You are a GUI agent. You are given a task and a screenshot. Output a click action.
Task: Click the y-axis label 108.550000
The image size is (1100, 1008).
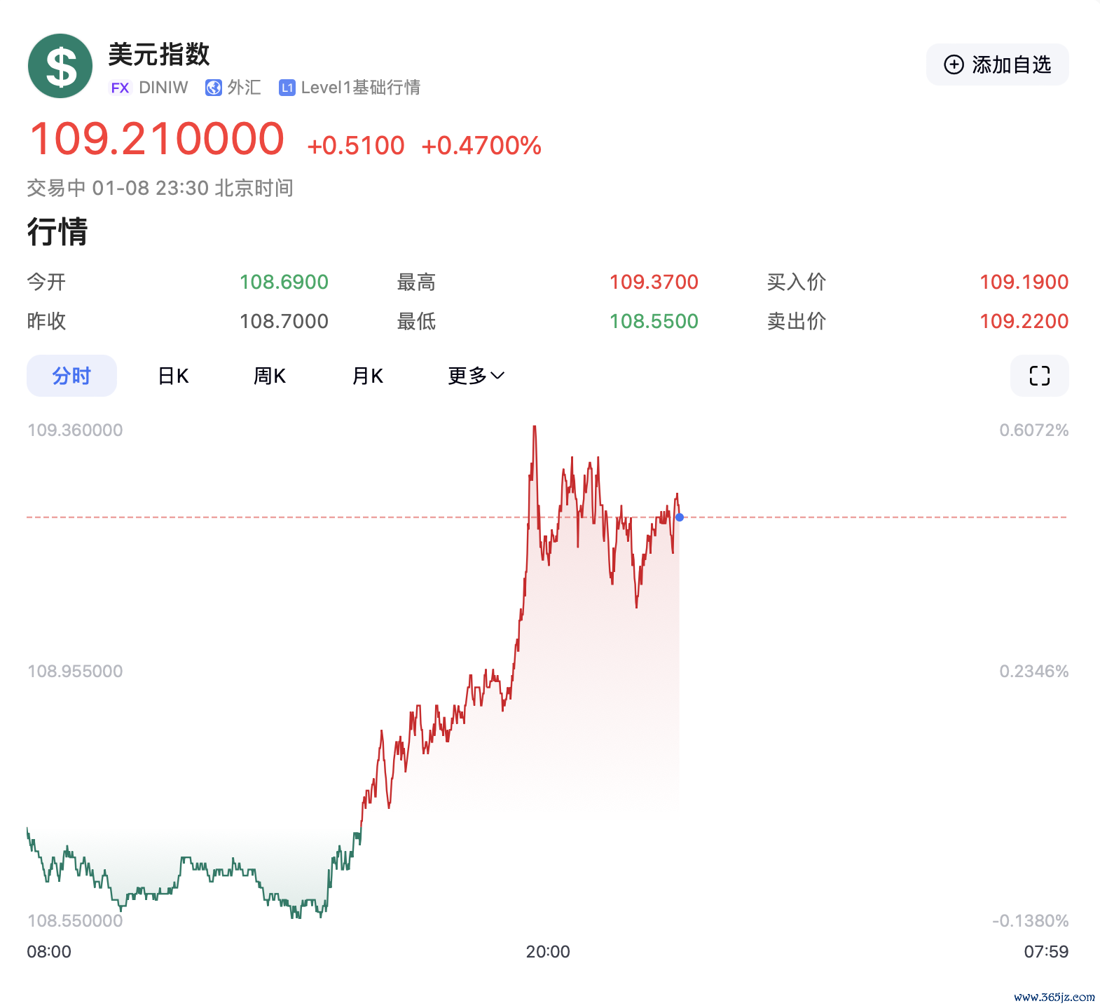(75, 920)
